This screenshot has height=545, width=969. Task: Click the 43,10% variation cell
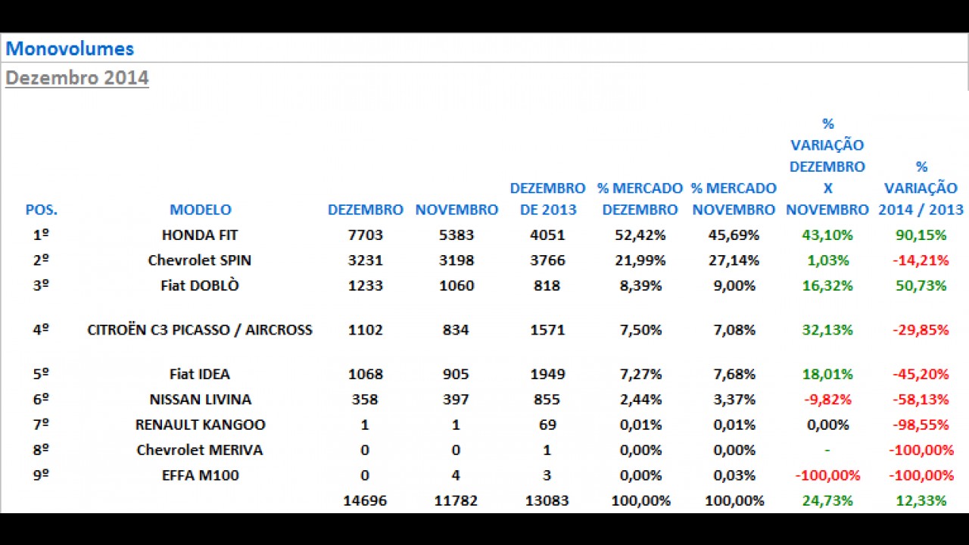coord(827,235)
